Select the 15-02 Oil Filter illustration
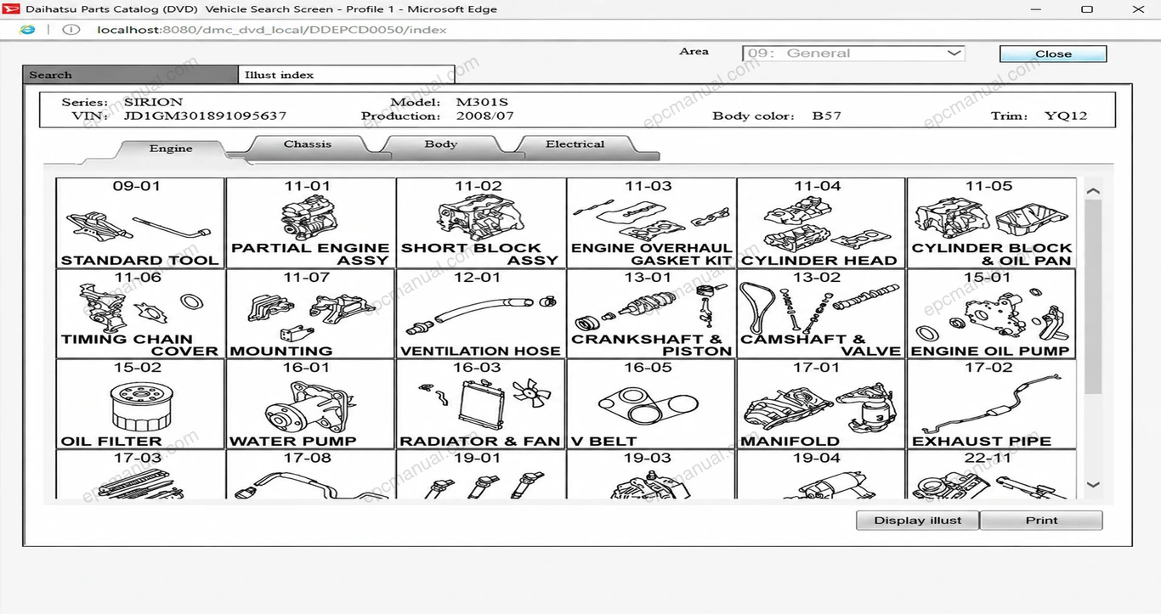 (140, 404)
